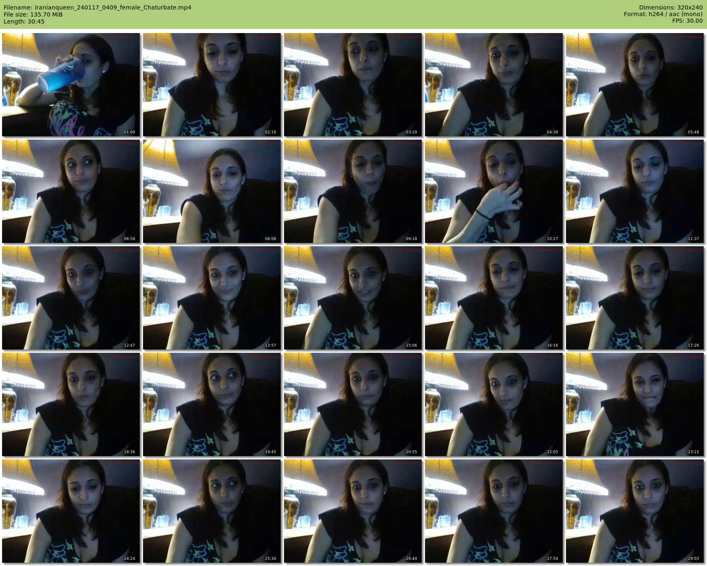
Task: Open the thumbnail marked 09:18
Action: click(353, 191)
